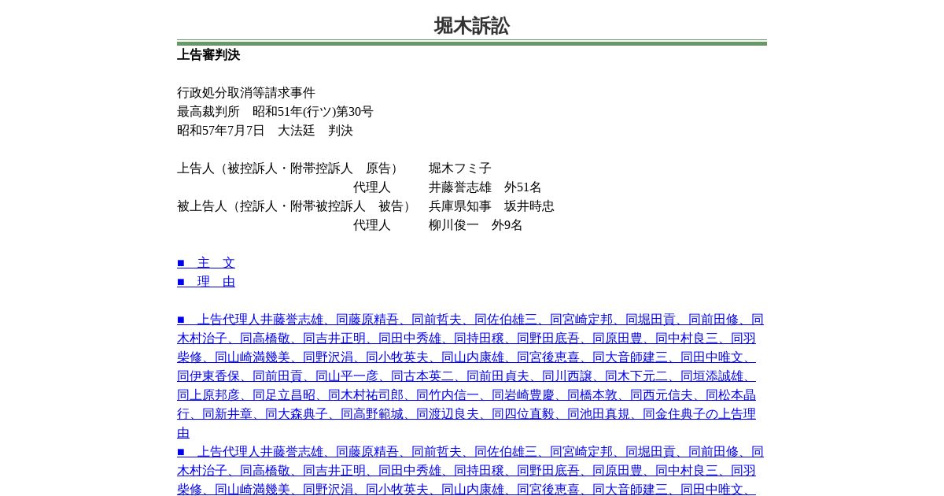Click the name 堀木フミ子
The image size is (944, 496).
[x=460, y=168]
